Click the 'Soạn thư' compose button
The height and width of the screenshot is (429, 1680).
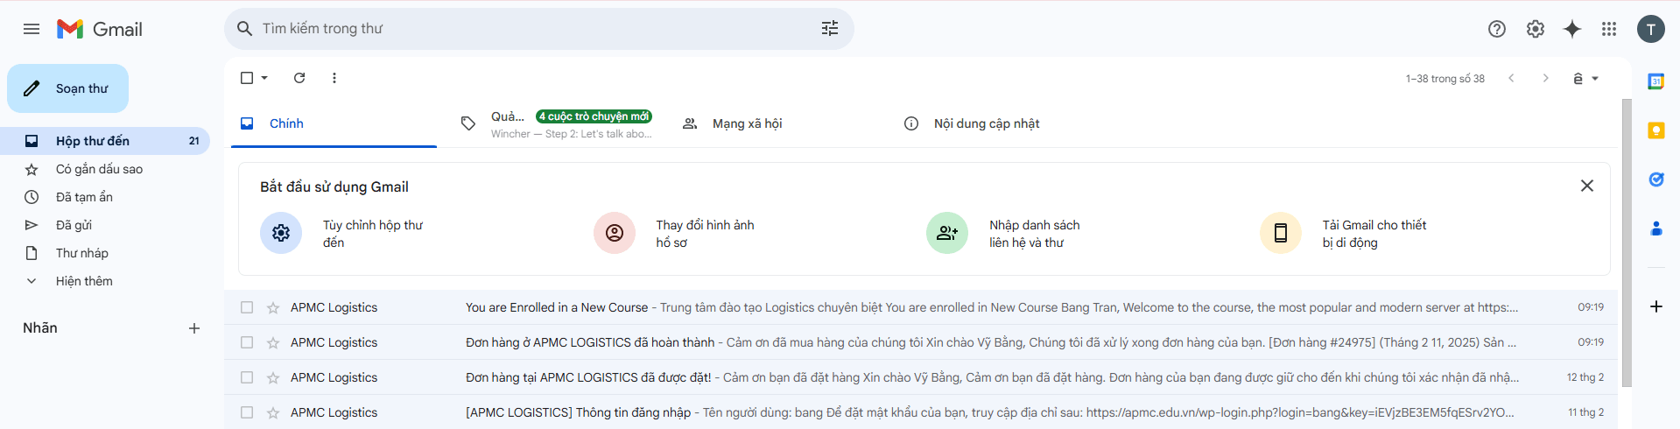[x=68, y=88]
